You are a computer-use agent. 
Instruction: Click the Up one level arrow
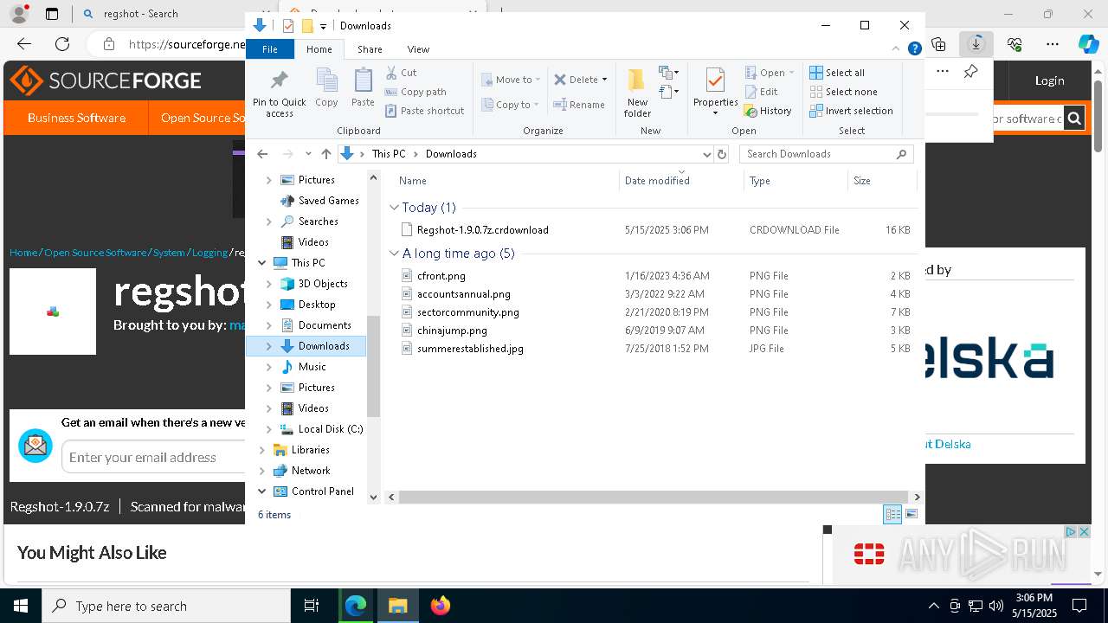pos(325,154)
